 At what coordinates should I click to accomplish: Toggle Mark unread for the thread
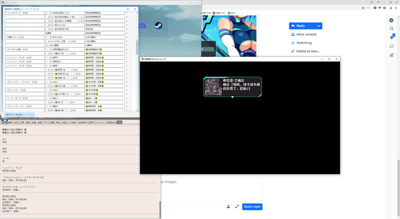coord(304,34)
